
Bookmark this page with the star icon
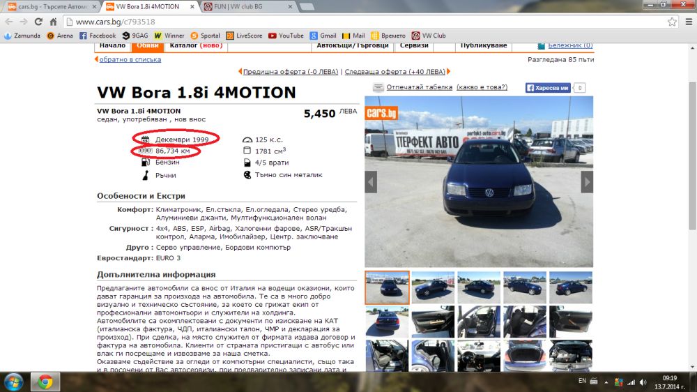coord(671,22)
